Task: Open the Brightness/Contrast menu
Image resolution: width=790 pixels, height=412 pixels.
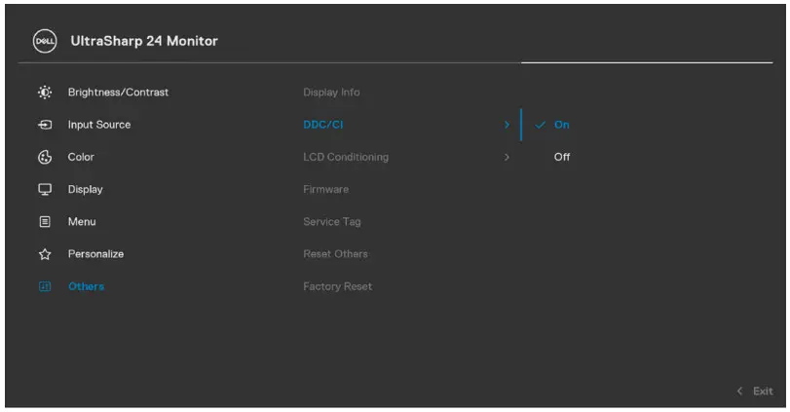Action: 119,93
